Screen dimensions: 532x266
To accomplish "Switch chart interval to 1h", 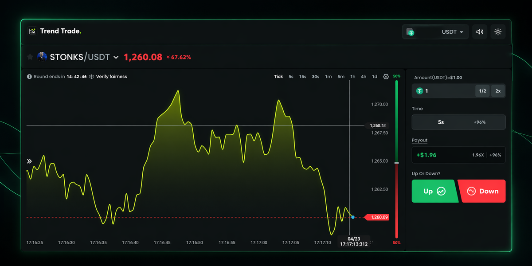I will [x=353, y=77].
